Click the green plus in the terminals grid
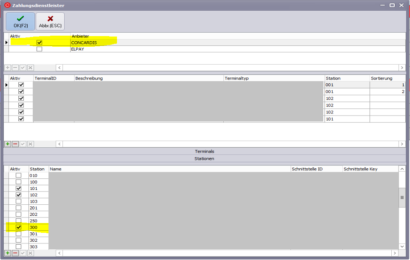Viewport: 410px width, 260px height. tap(8, 144)
